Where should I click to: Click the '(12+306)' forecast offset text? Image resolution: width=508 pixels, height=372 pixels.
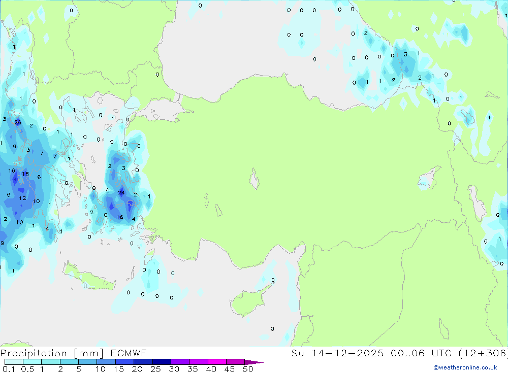(x=483, y=353)
